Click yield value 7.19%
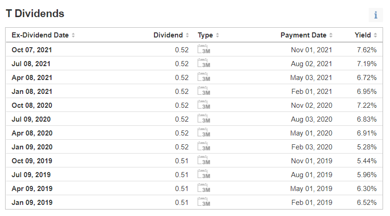This screenshot has width=390, height=216. pyautogui.click(x=367, y=64)
